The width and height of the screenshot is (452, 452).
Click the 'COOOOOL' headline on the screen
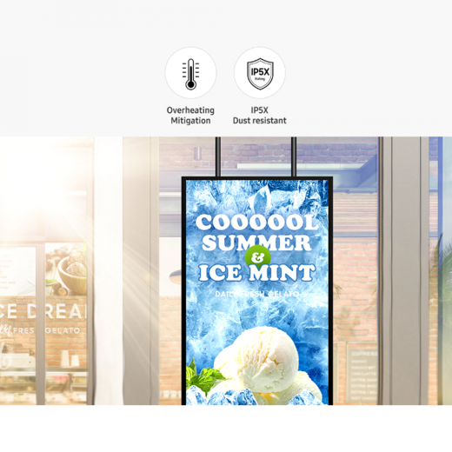[x=256, y=223]
